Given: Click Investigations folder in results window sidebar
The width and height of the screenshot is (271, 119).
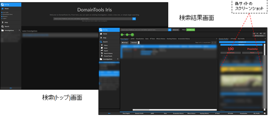Looking at the screenshot, I should 101,59.
